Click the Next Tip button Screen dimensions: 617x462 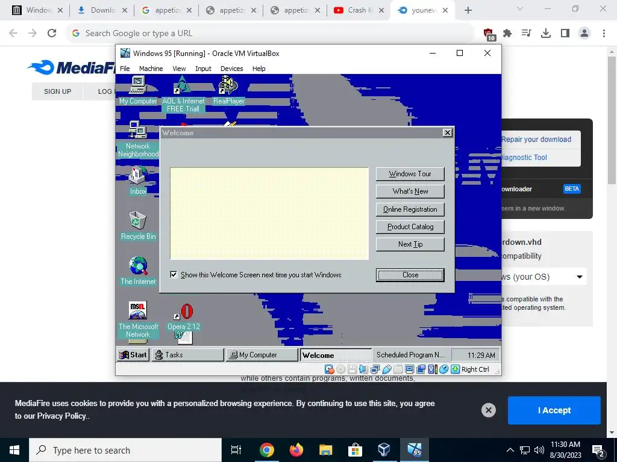coord(410,244)
